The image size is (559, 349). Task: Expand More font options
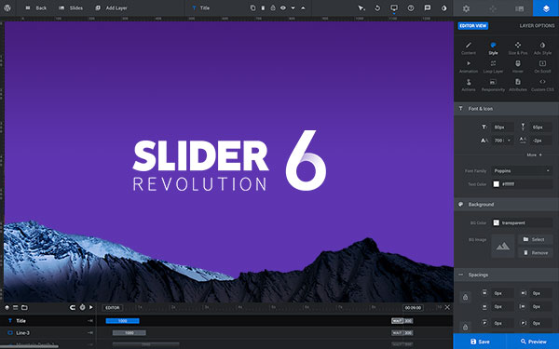pos(534,154)
